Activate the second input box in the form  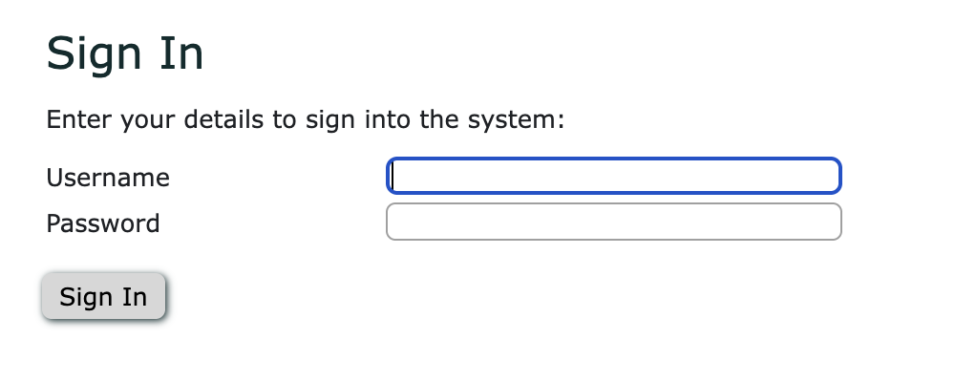(x=613, y=222)
